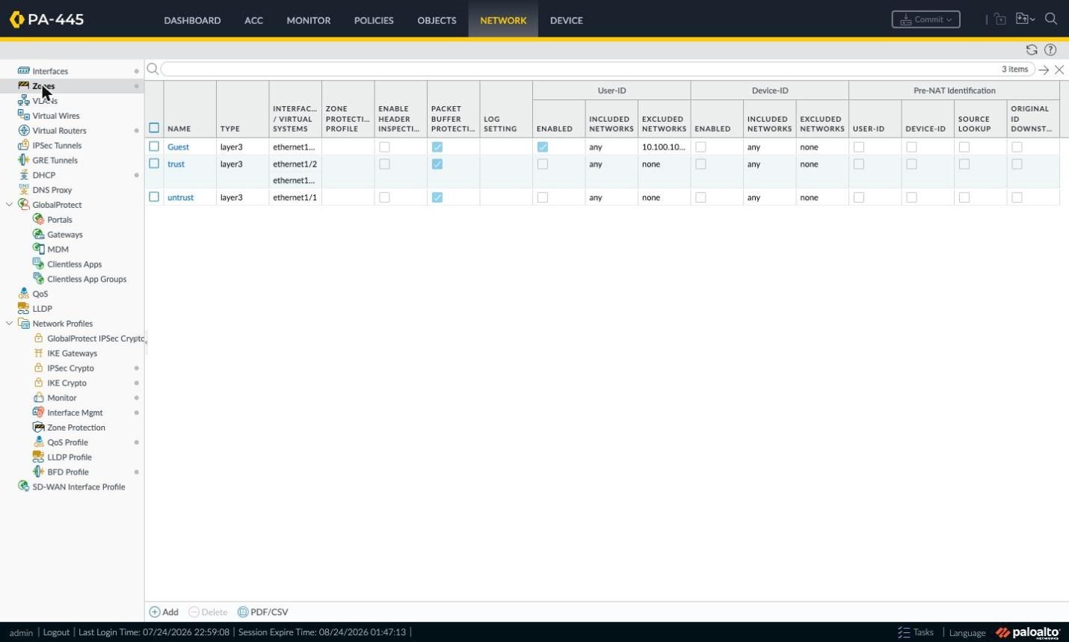Refresh the zones table
The width and height of the screenshot is (1069, 642).
tap(1032, 50)
